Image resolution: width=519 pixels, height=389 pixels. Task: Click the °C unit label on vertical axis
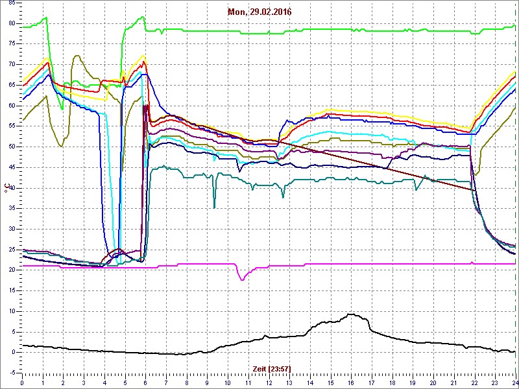[x=7, y=188]
